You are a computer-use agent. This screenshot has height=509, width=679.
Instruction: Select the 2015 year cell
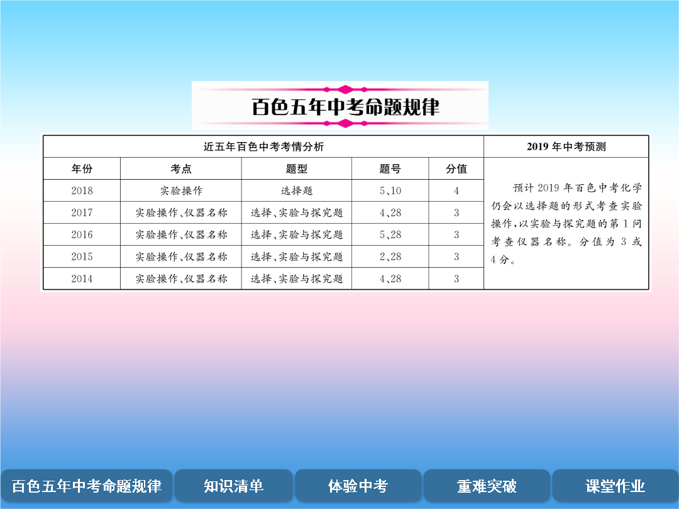[x=82, y=256]
